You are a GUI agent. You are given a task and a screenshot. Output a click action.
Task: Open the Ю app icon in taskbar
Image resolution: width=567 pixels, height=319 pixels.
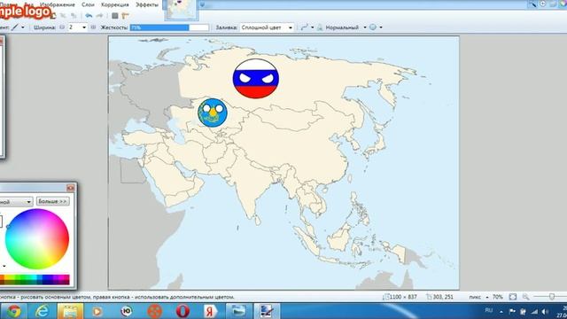(126, 311)
